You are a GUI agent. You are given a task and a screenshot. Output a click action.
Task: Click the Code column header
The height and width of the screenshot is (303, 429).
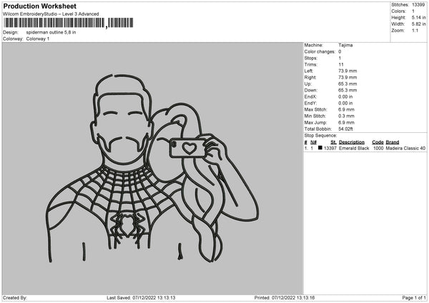tap(378, 142)
